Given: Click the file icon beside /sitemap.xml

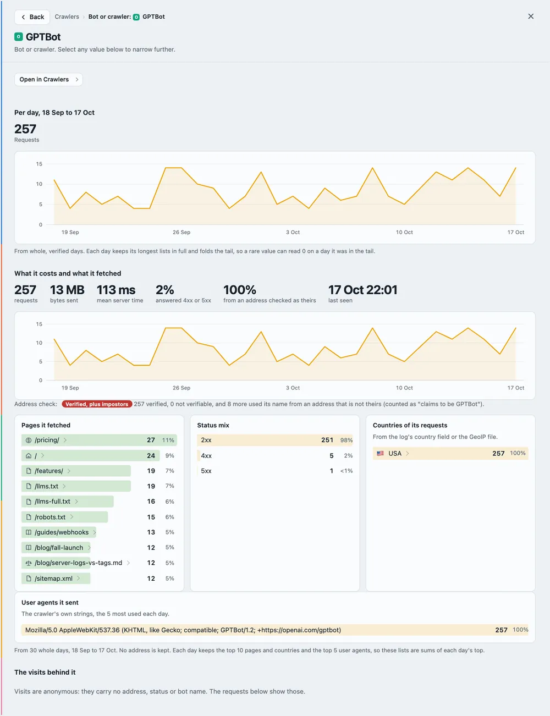Looking at the screenshot, I should (x=29, y=579).
